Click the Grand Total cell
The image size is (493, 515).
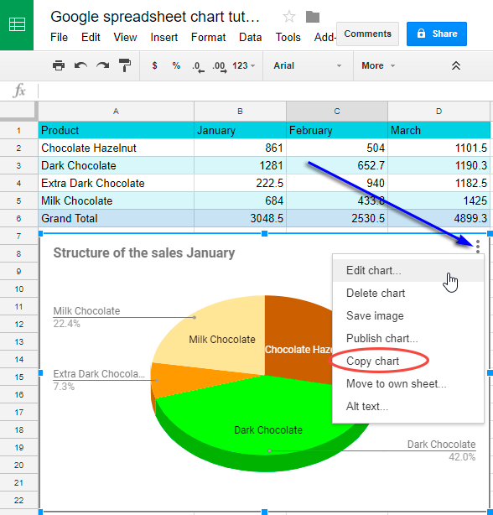[116, 218]
